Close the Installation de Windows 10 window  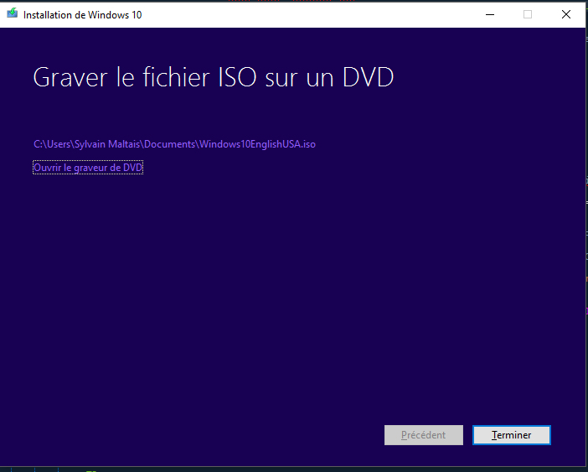[566, 14]
